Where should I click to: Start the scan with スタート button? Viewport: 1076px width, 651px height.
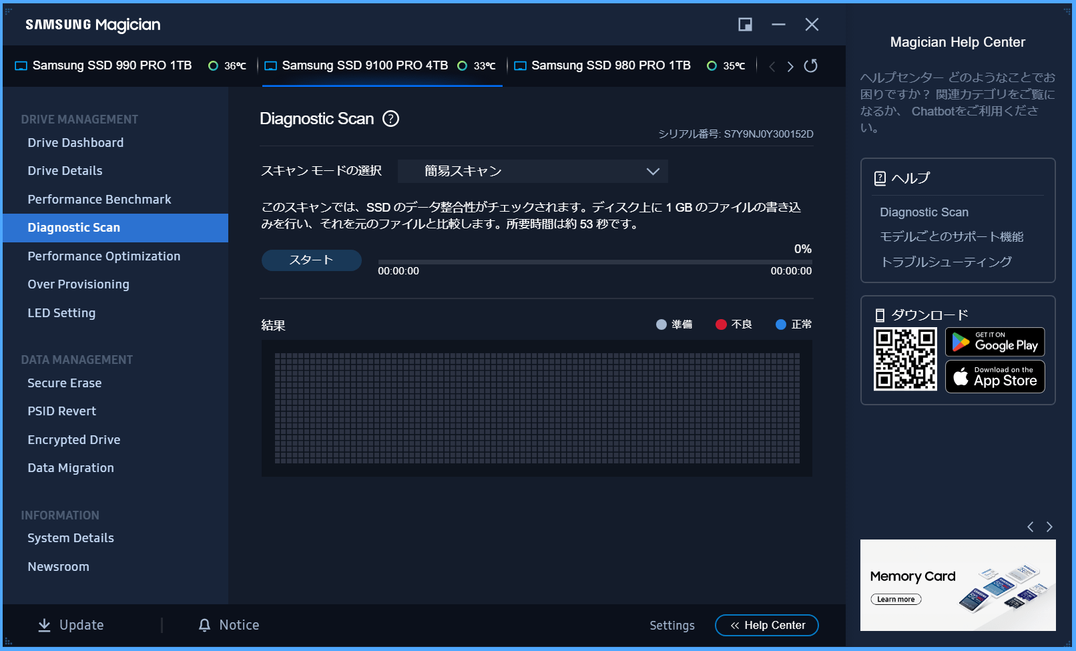(312, 260)
